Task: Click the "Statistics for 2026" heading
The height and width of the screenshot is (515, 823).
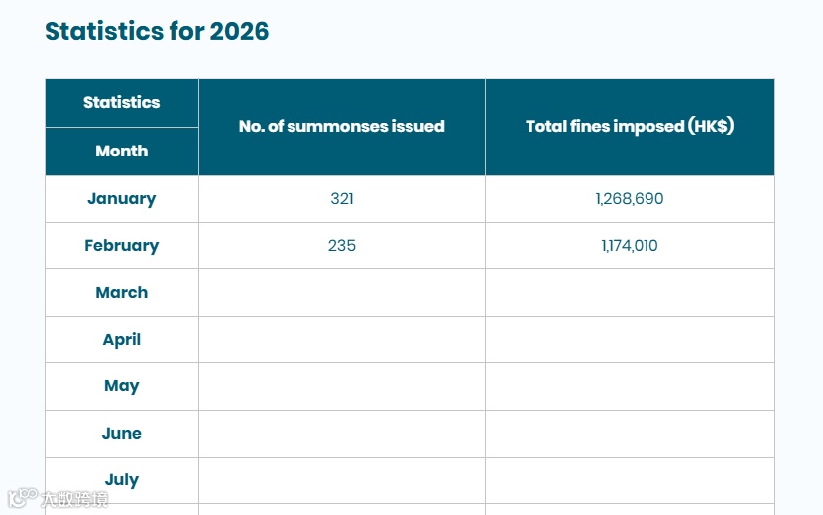Action: pos(157,31)
